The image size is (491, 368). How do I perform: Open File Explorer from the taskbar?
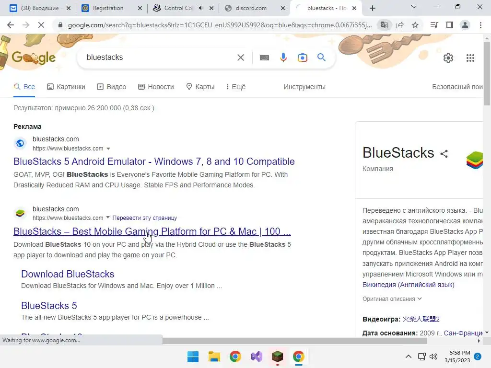[214, 356]
